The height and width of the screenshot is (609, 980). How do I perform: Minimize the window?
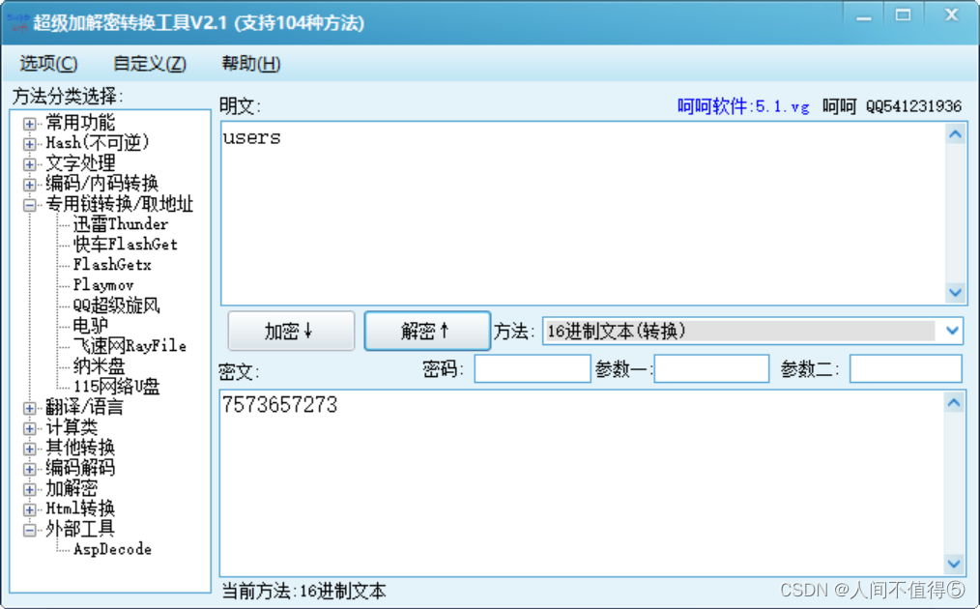[x=864, y=16]
